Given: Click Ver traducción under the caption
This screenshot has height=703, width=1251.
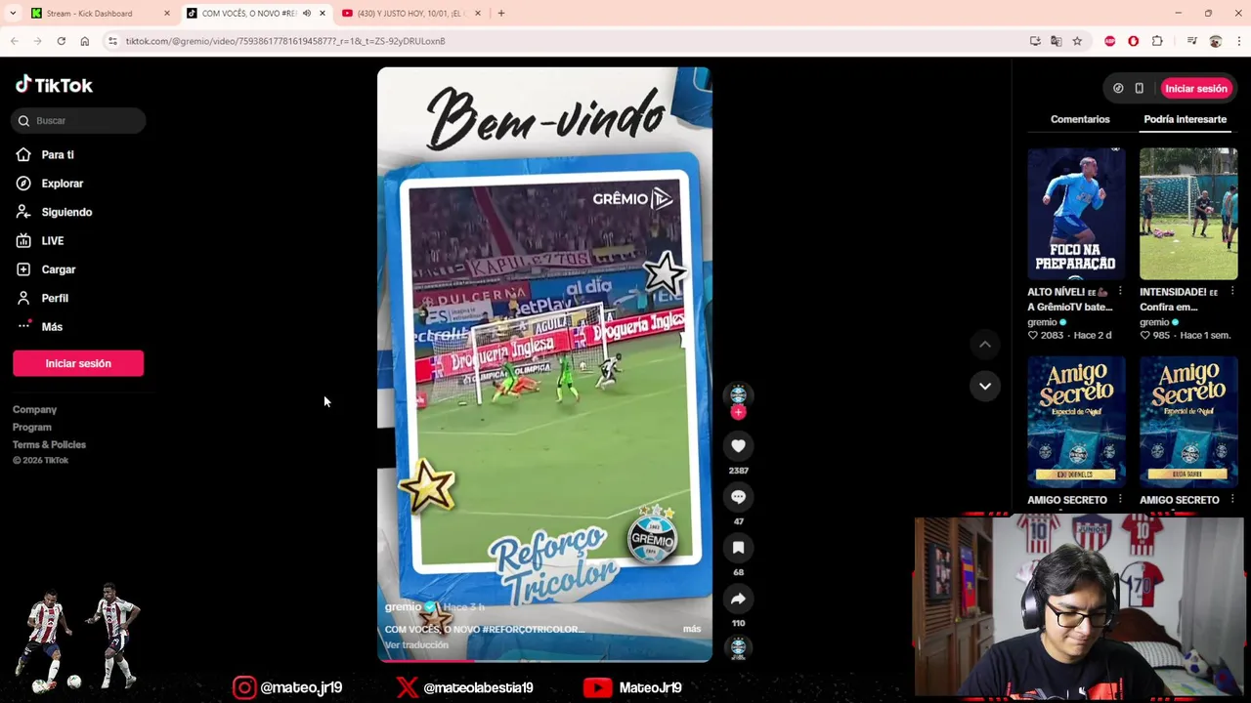Looking at the screenshot, I should click(x=416, y=645).
